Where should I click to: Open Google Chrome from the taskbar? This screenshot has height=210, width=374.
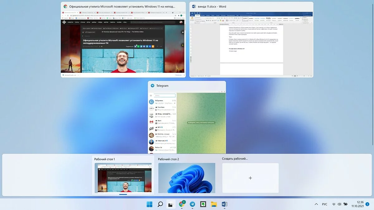(182, 204)
